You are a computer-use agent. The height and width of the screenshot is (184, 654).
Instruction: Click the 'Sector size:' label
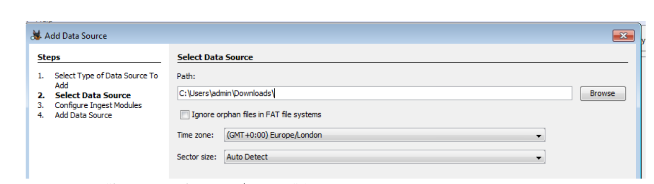[x=196, y=157]
